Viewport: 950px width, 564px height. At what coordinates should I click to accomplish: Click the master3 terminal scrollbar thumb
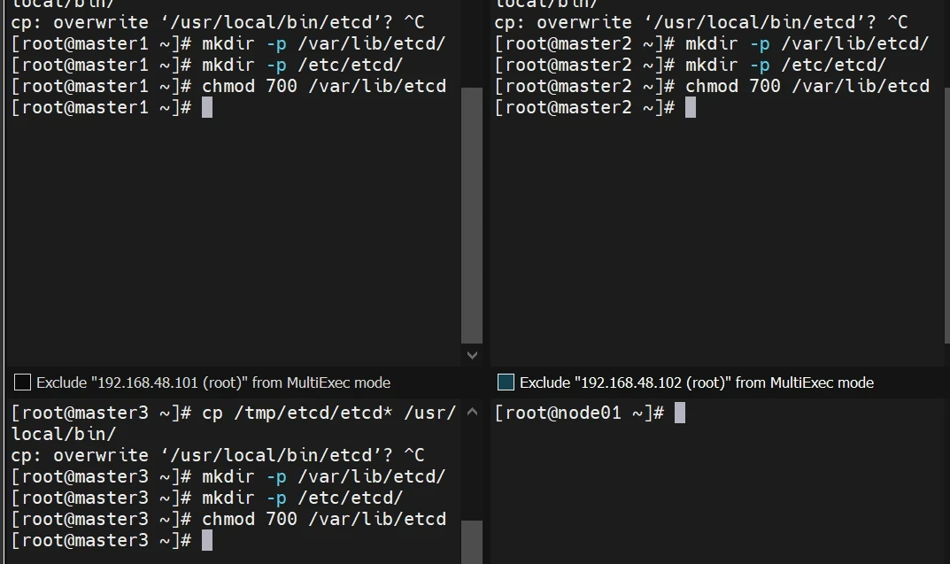tap(472, 541)
